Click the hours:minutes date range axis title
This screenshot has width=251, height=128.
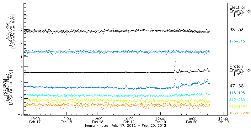pos(125,126)
